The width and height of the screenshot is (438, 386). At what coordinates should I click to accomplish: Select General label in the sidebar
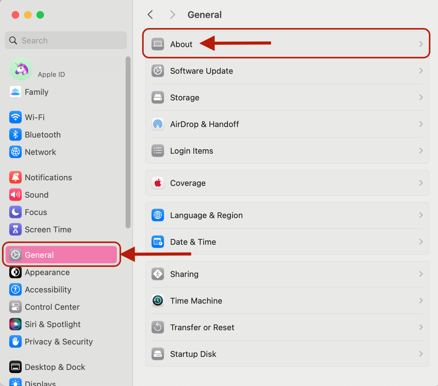pyautogui.click(x=39, y=255)
